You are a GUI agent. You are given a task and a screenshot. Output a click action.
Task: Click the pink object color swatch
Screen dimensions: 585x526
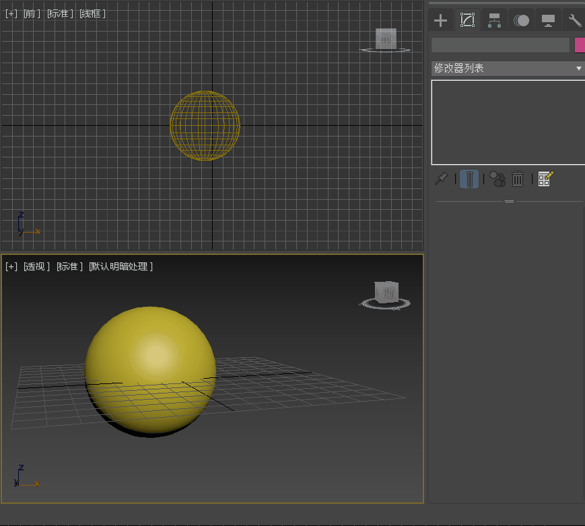tap(580, 45)
